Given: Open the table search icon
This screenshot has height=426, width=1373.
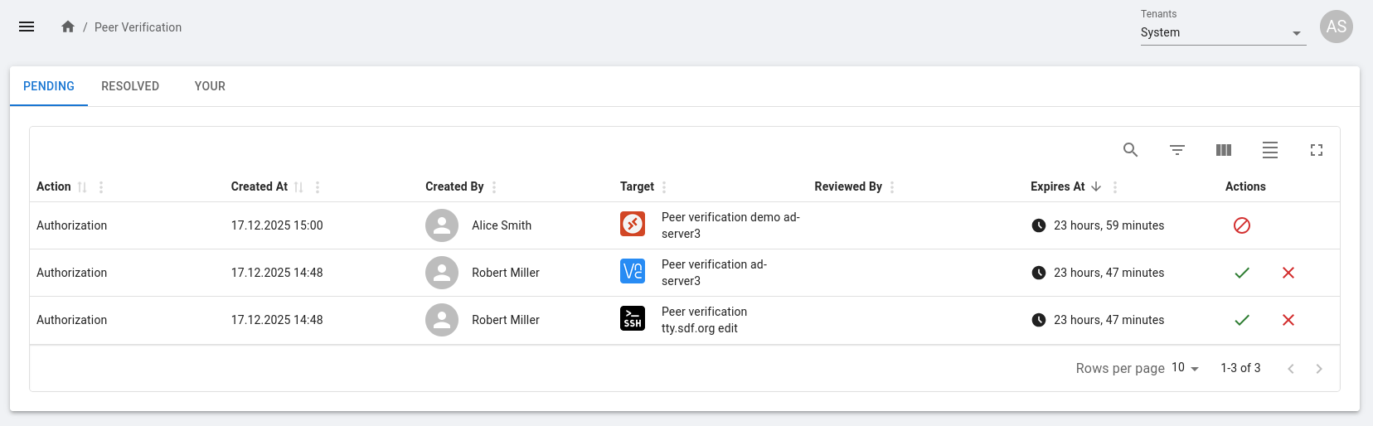Looking at the screenshot, I should 1130,150.
